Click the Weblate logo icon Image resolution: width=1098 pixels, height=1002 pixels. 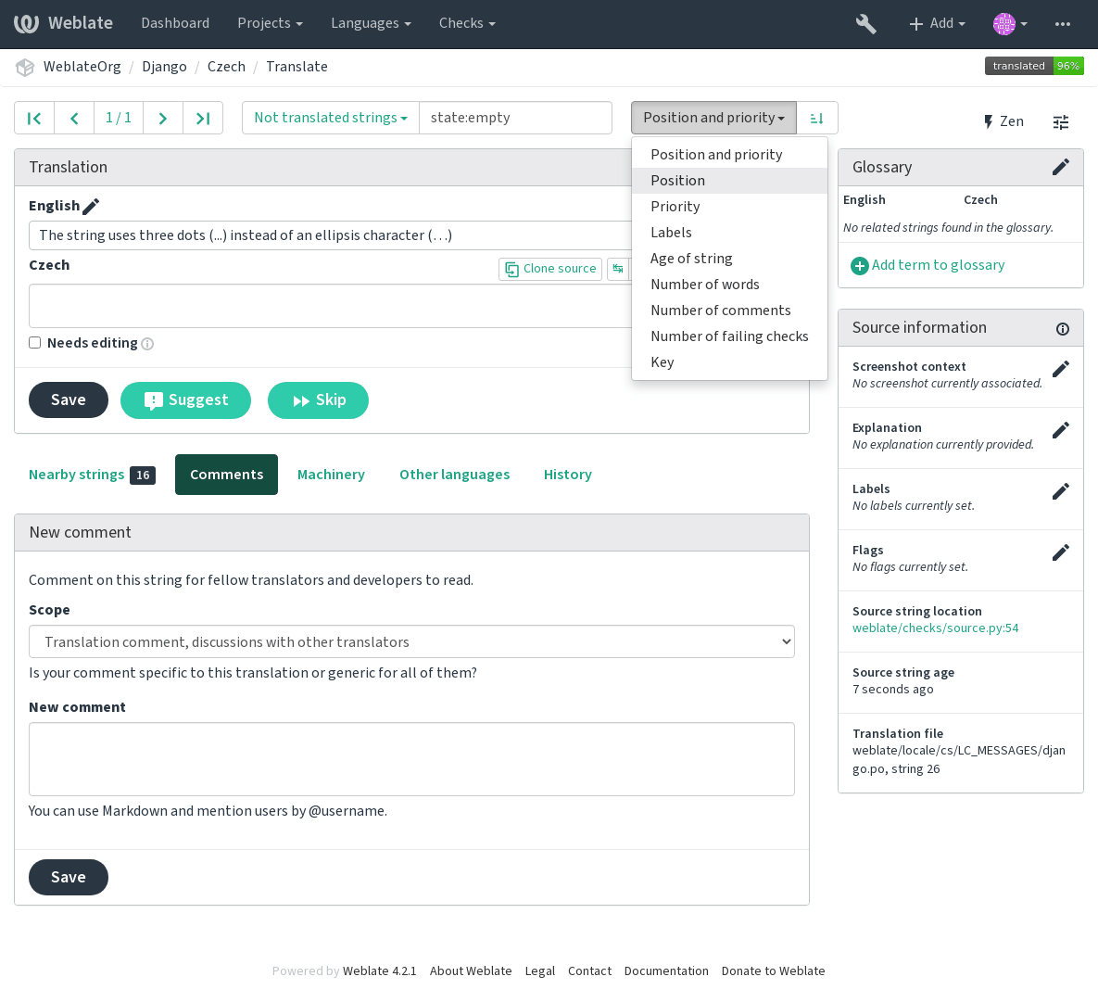pyautogui.click(x=26, y=23)
